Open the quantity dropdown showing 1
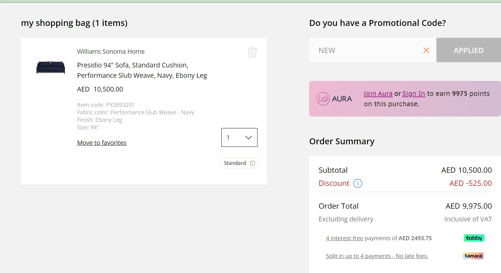This screenshot has height=273, width=501. click(239, 137)
